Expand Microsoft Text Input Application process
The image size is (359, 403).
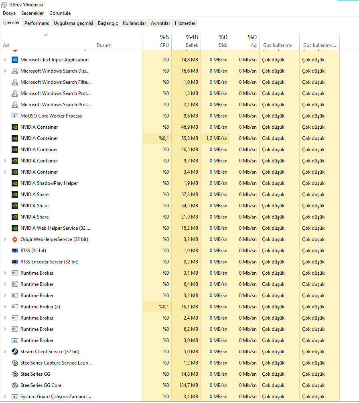(x=5, y=60)
